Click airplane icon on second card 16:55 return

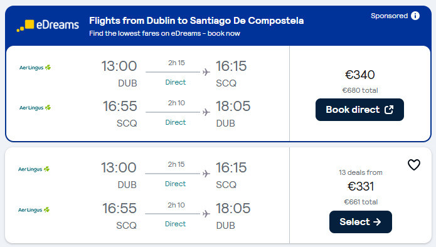(206, 214)
